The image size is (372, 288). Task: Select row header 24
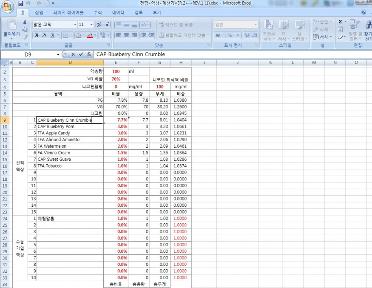[5, 218]
